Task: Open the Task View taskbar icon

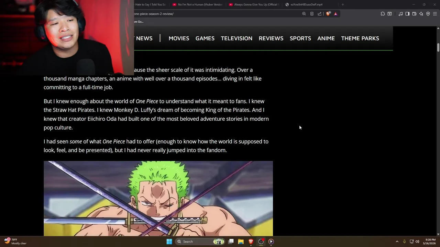Action: (231, 242)
